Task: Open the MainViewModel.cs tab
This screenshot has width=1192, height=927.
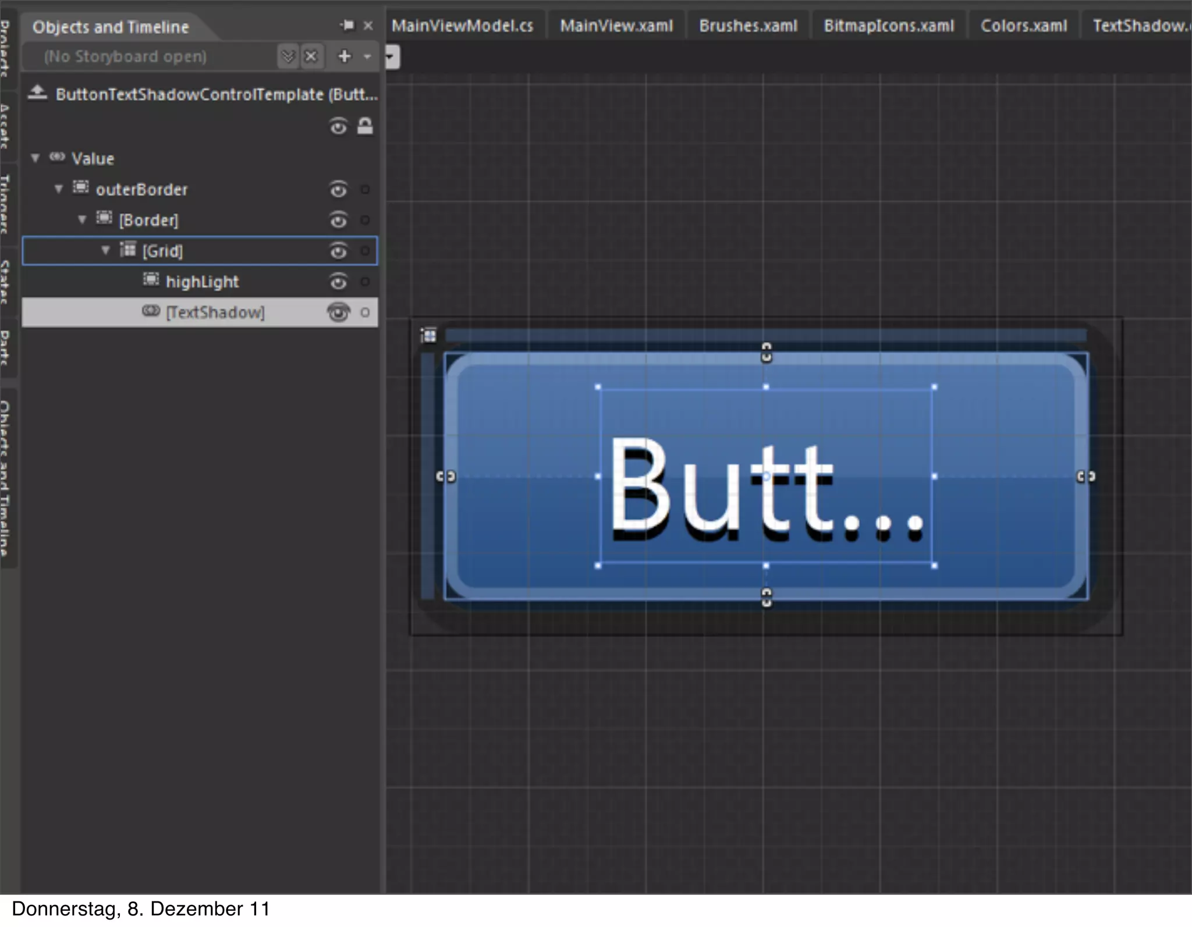Action: pyautogui.click(x=462, y=26)
